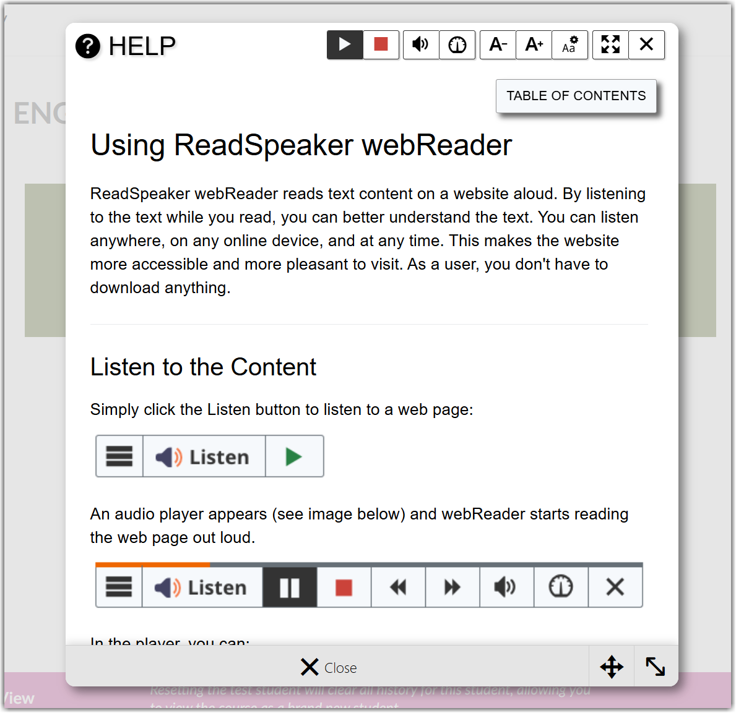Open the volume control in Help toolbar
Screen dimensions: 736x713
coord(421,45)
